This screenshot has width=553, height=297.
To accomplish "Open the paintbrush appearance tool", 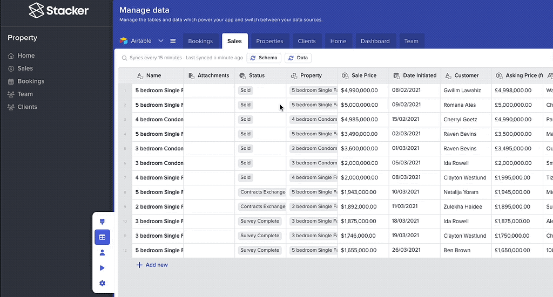I will [102, 222].
